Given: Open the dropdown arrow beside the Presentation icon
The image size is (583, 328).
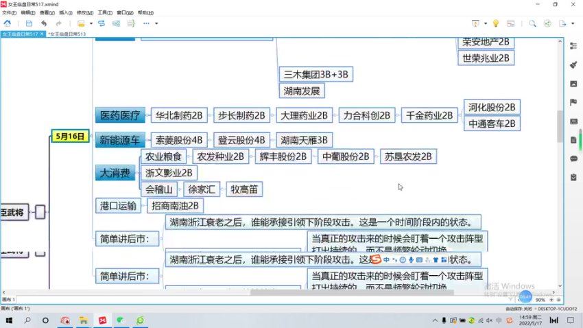Looking at the screenshot, I should (486, 23).
